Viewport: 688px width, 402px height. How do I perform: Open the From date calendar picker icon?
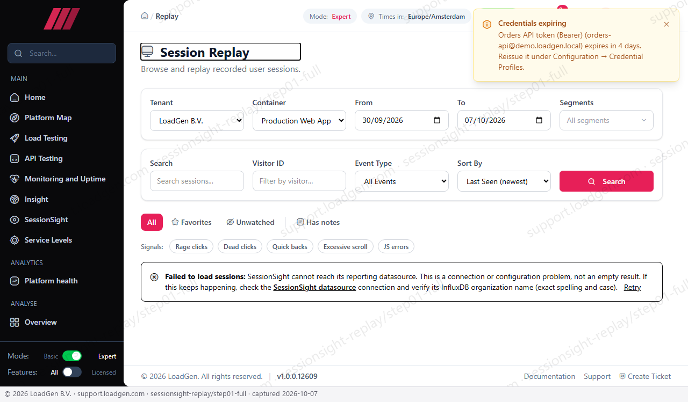[437, 120]
